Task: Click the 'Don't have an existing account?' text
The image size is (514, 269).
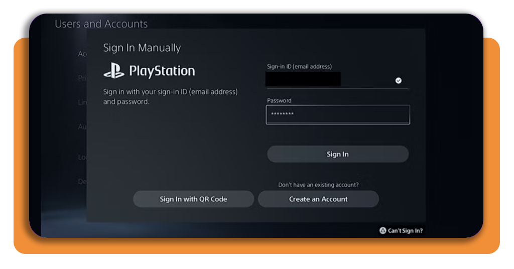Action: tap(318, 185)
